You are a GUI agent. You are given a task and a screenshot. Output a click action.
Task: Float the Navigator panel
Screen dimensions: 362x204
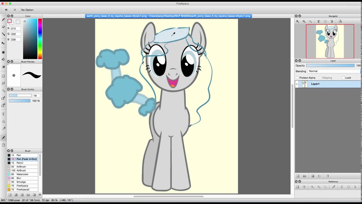tap(299, 16)
